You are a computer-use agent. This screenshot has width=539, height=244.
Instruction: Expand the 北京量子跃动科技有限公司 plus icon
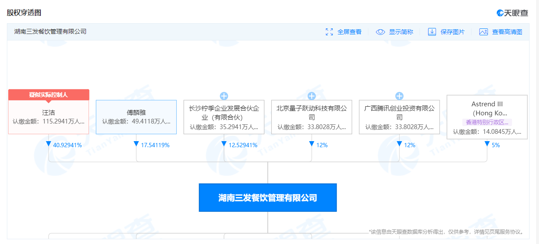click(312, 96)
